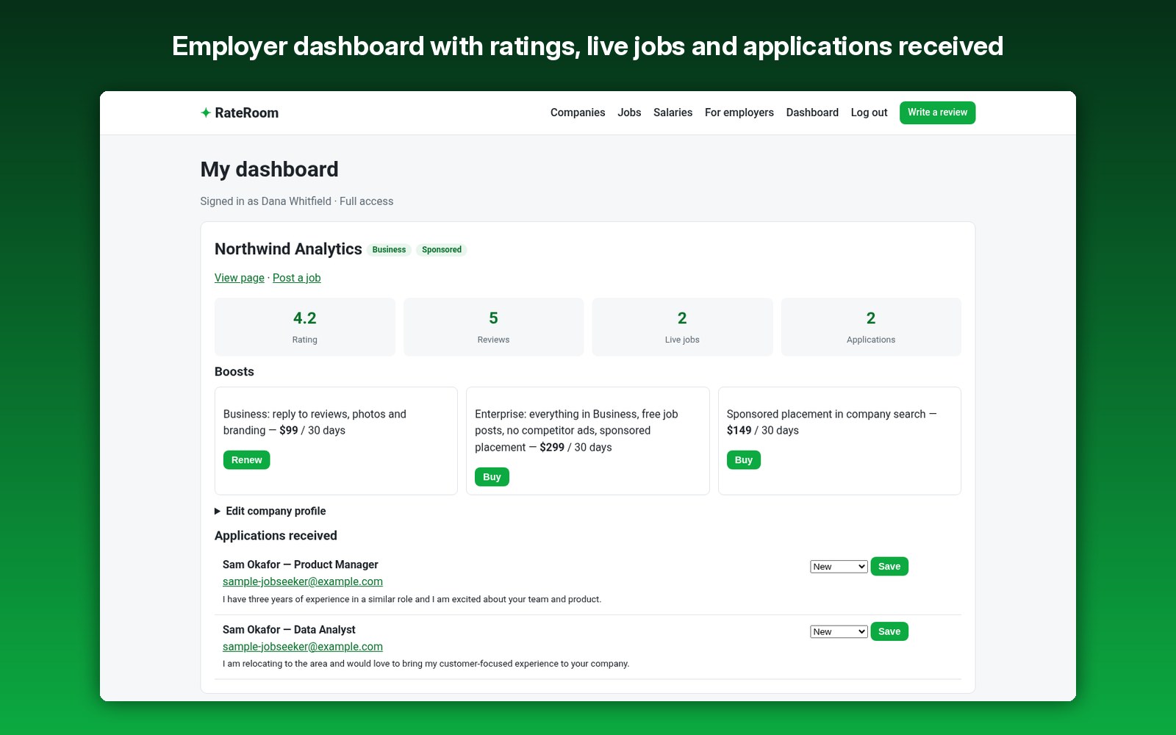The height and width of the screenshot is (735, 1176).
Task: Click the 'I am relocating to the area' note
Action: tap(426, 664)
